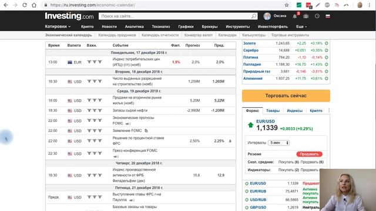This screenshot has height=211, width=376.
Task: Open event Число выданных разрешений на строительство
Action: (137, 81)
